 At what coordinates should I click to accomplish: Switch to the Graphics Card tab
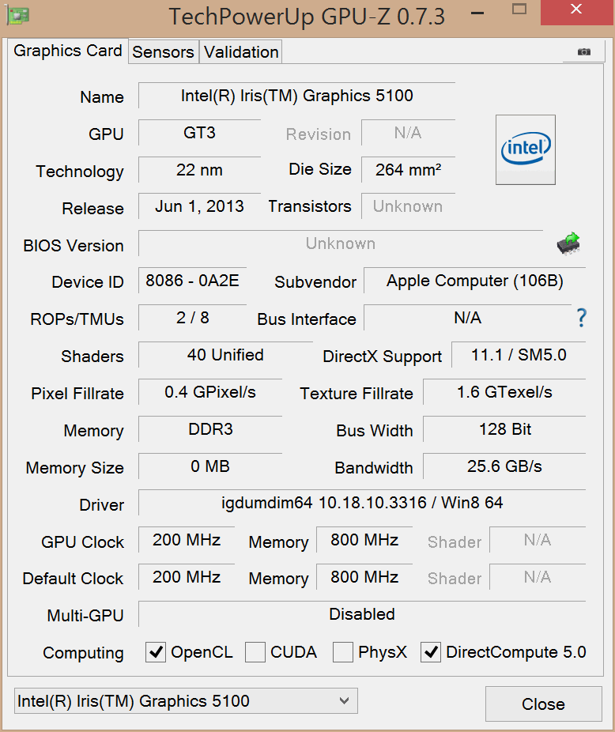tap(68, 51)
